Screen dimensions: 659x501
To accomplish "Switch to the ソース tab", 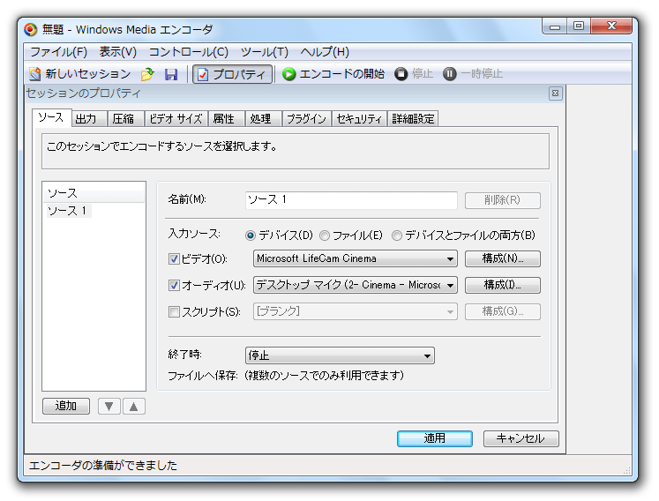I will (51, 117).
